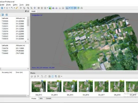
Task: Click the point 1 marker label in model
Action: 120,38
